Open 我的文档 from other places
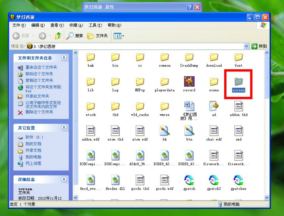The image size is (284, 216). pos(33,144)
